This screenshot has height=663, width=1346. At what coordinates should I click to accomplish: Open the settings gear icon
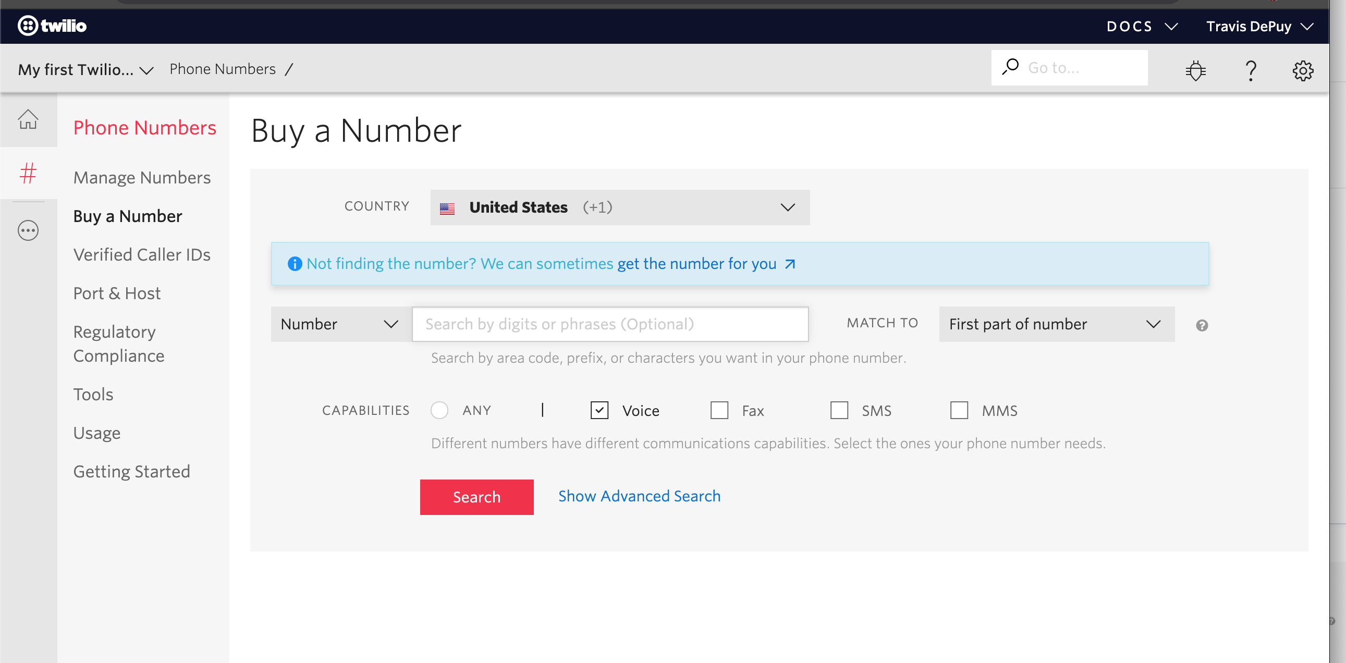[x=1303, y=70]
